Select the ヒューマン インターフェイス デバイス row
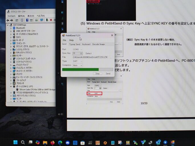195x146 pixels. pyautogui.click(x=29, y=77)
